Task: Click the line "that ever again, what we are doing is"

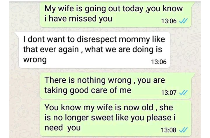Action: (92, 49)
